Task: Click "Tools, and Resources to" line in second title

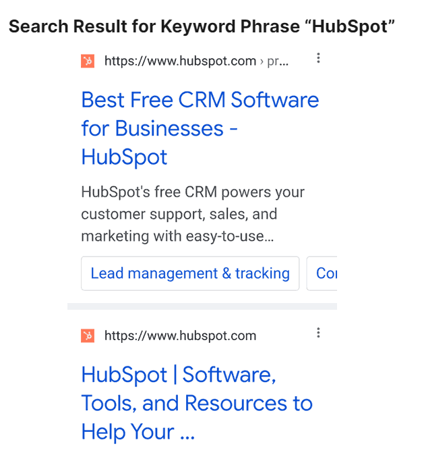Action: click(196, 403)
